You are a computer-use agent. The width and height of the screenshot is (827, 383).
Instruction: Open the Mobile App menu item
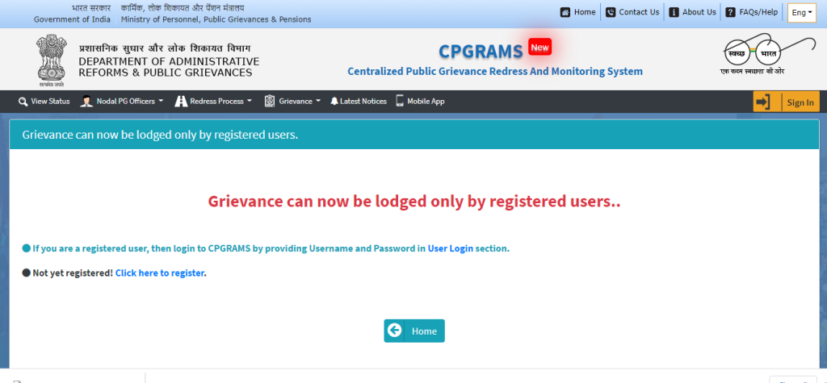point(420,101)
